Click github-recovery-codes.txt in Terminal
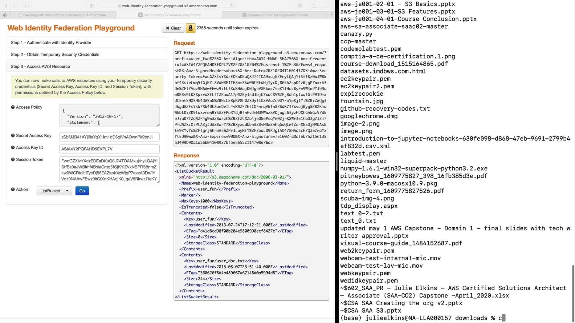Image resolution: width=575 pixels, height=323 pixels. 385,109
